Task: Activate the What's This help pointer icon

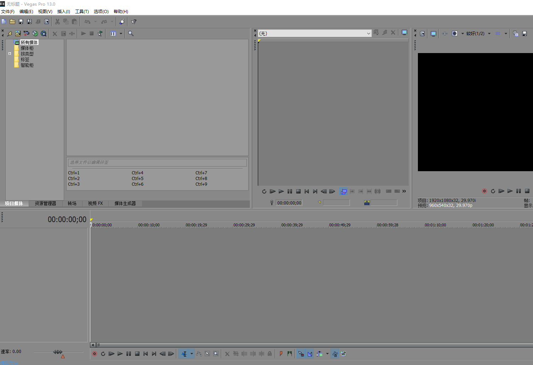Action: pos(134,22)
